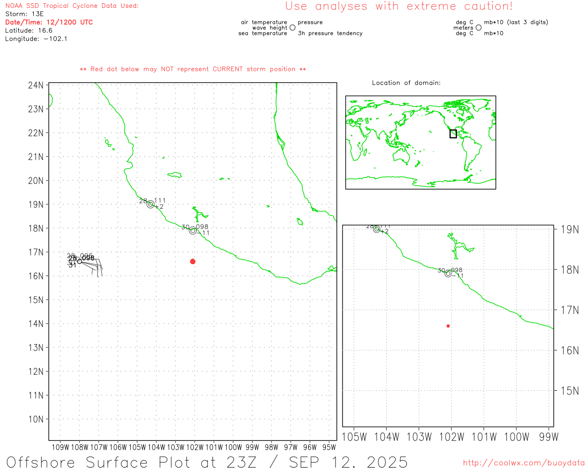Select the 'Storm: 13E' text

(24, 14)
